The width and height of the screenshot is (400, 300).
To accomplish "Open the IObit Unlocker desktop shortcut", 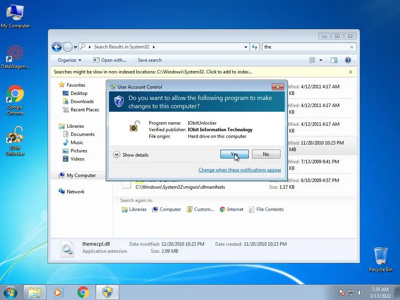I will click(15, 141).
